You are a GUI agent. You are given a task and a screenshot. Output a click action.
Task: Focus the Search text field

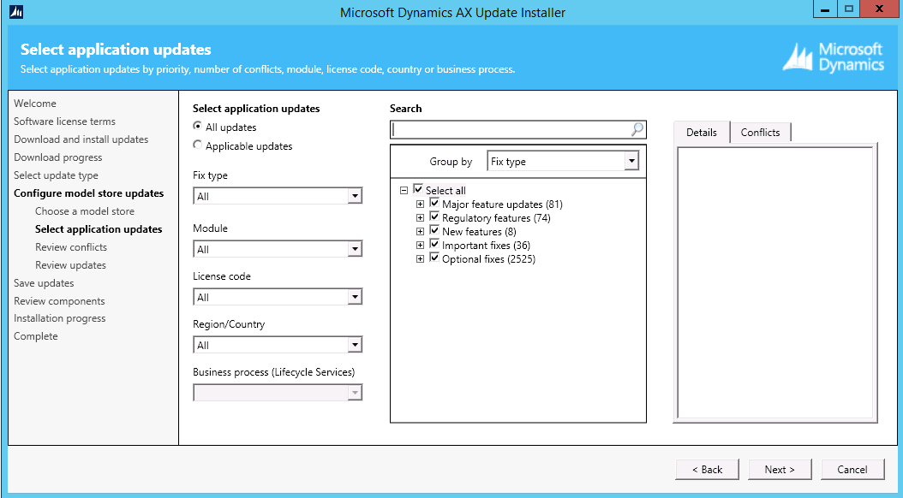coord(511,129)
